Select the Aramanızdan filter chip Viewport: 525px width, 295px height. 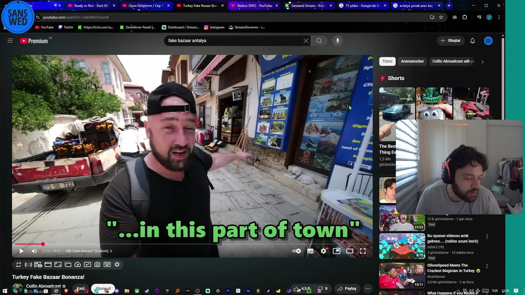[412, 61]
